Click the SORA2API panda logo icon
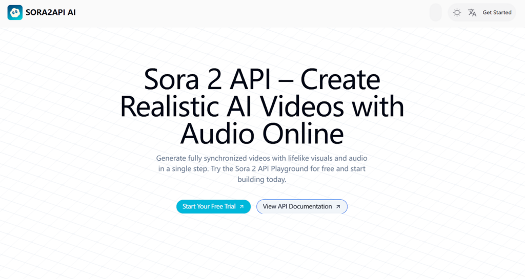Screen dimensions: 525x279 pyautogui.click(x=15, y=12)
